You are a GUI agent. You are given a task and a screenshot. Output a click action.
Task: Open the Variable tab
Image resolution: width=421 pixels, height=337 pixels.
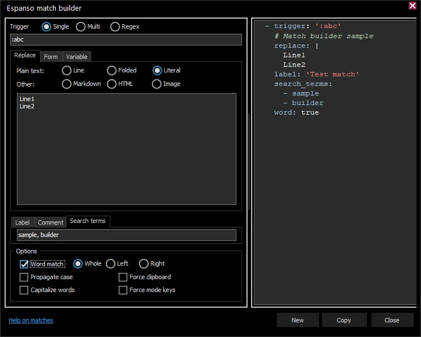pos(77,57)
